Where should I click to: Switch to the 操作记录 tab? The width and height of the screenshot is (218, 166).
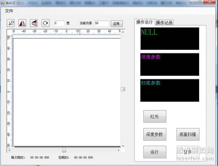(164, 22)
